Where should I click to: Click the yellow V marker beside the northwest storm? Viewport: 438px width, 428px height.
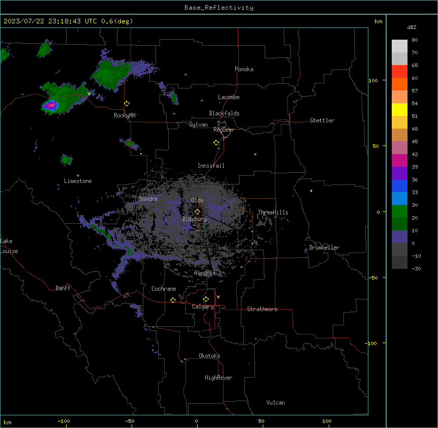pyautogui.click(x=89, y=94)
